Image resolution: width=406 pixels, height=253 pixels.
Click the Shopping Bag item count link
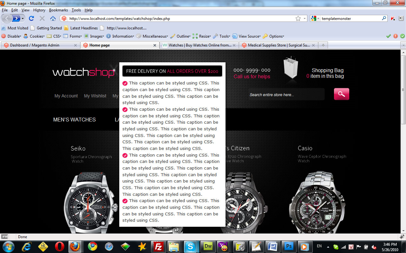coord(325,76)
